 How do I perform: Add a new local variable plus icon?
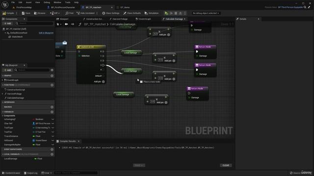(52, 154)
